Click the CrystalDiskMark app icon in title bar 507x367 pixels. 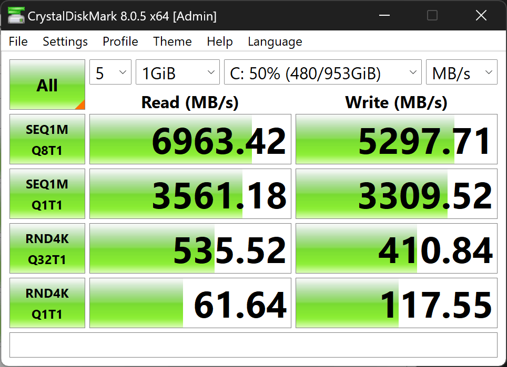click(16, 16)
